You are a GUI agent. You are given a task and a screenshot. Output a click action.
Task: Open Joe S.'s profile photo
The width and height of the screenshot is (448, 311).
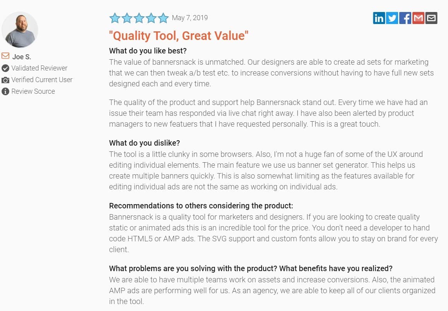[20, 29]
